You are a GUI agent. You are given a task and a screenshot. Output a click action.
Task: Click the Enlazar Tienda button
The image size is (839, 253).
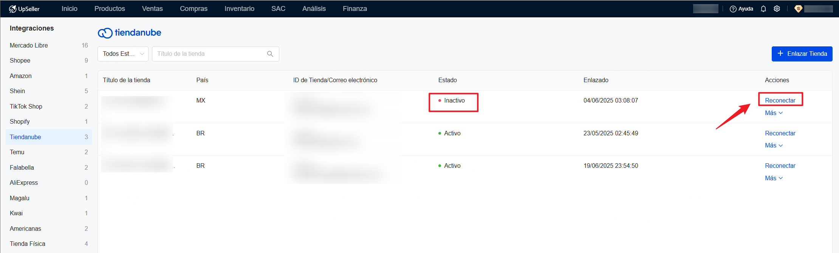click(802, 54)
